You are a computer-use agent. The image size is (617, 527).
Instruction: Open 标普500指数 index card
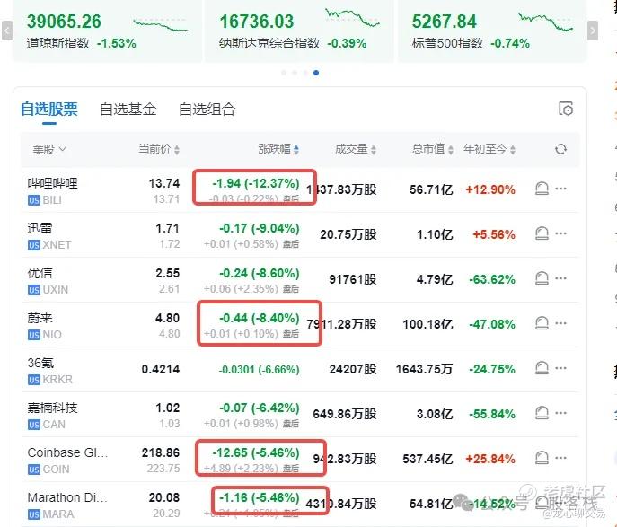[x=492, y=31]
